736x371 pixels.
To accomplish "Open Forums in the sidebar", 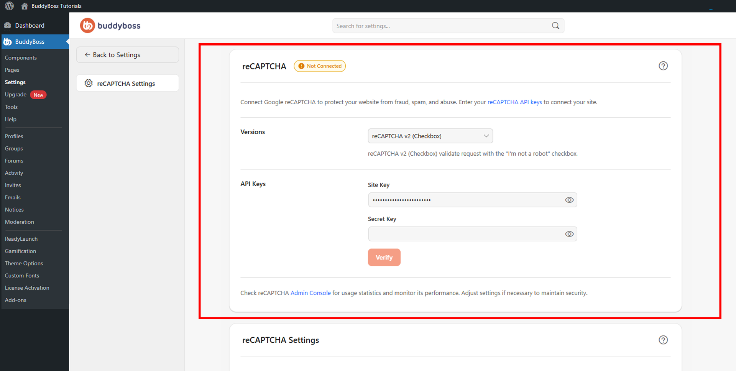I will [14, 161].
